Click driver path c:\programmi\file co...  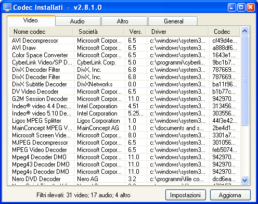(x=177, y=179)
